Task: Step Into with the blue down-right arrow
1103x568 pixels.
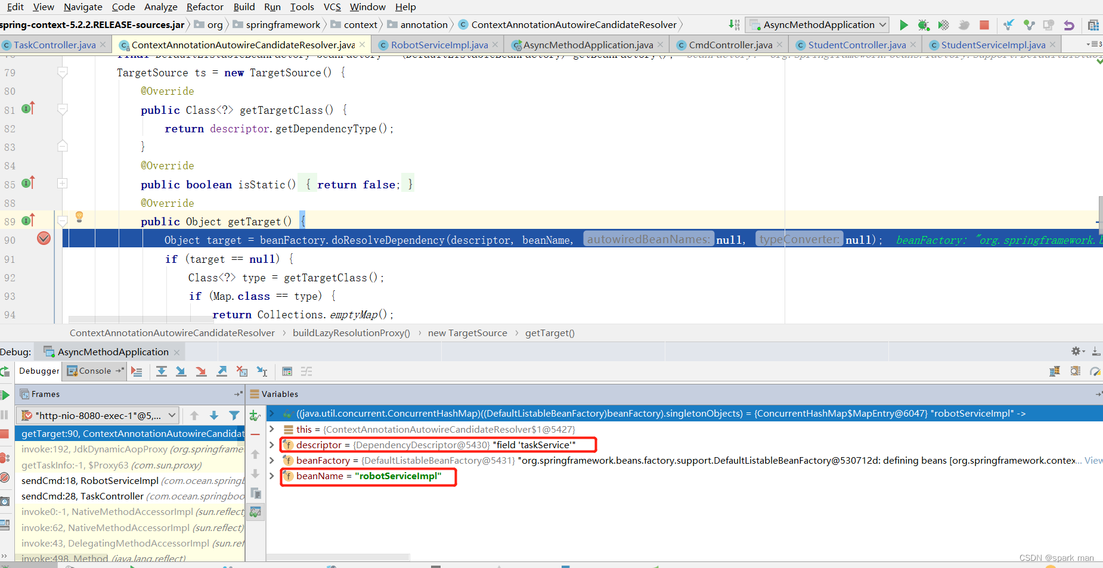Action: pyautogui.click(x=181, y=371)
